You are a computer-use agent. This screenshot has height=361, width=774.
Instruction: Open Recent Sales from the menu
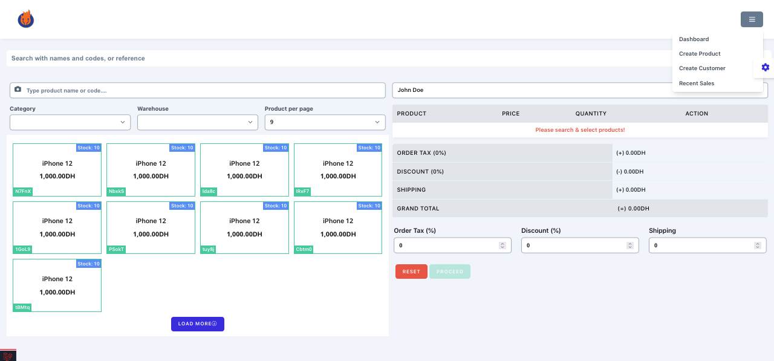697,83
